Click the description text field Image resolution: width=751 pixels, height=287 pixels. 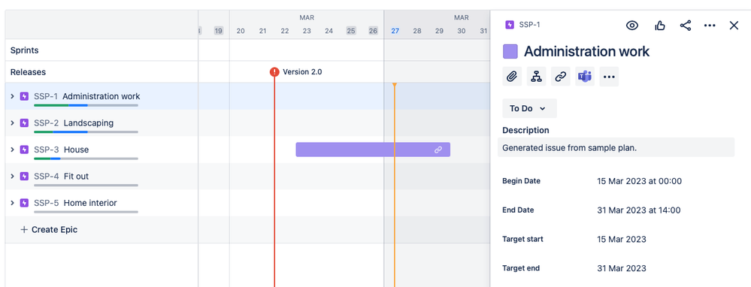pos(616,147)
